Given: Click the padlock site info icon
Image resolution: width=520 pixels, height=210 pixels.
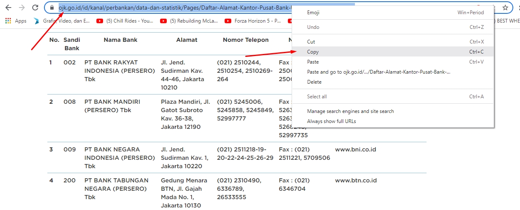Looking at the screenshot, I should (x=52, y=8).
